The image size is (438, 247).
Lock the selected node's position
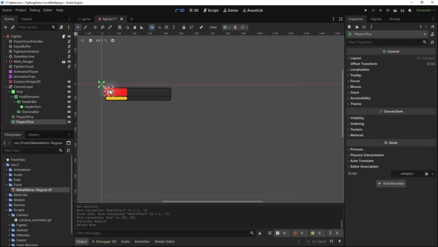(184, 27)
